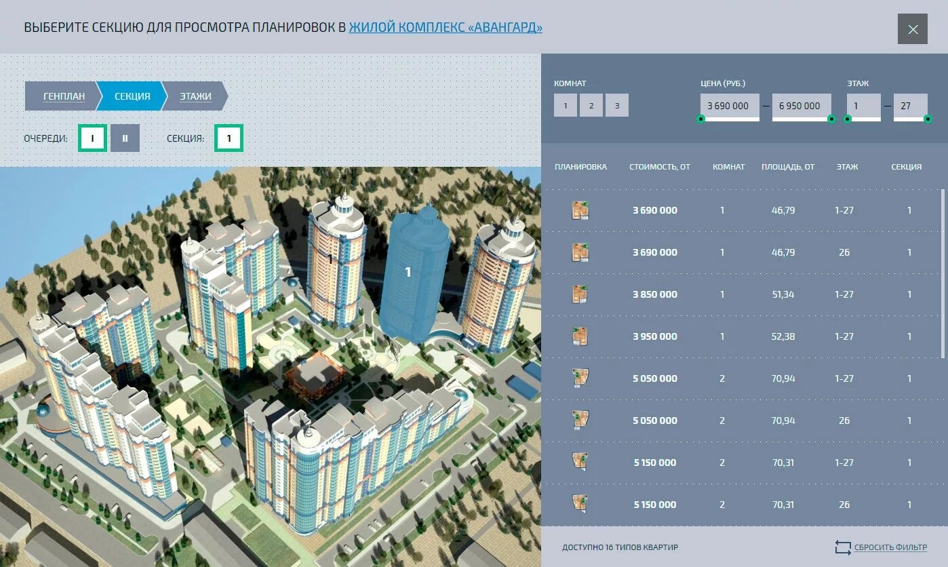948x567 pixels.
Task: Click the "1" marker on the white tower
Action: coord(330,259)
